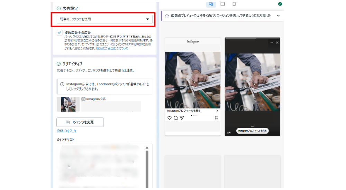346x190 pixels.
Task: Click the info icon in Instagram mention notice
Action: click(62, 84)
